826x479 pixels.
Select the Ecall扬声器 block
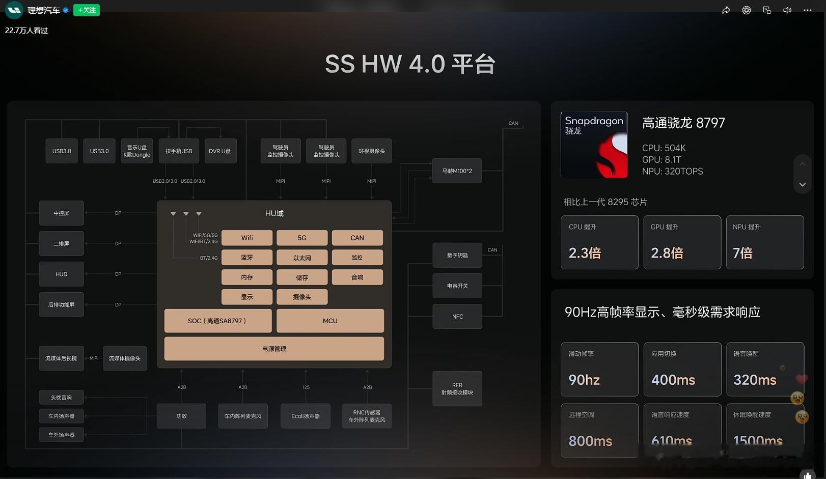tap(306, 416)
